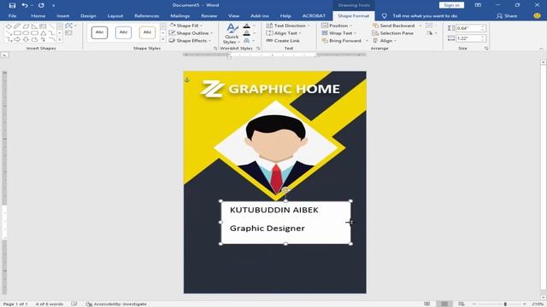Open the File menu
547x307 pixels.
click(12, 15)
